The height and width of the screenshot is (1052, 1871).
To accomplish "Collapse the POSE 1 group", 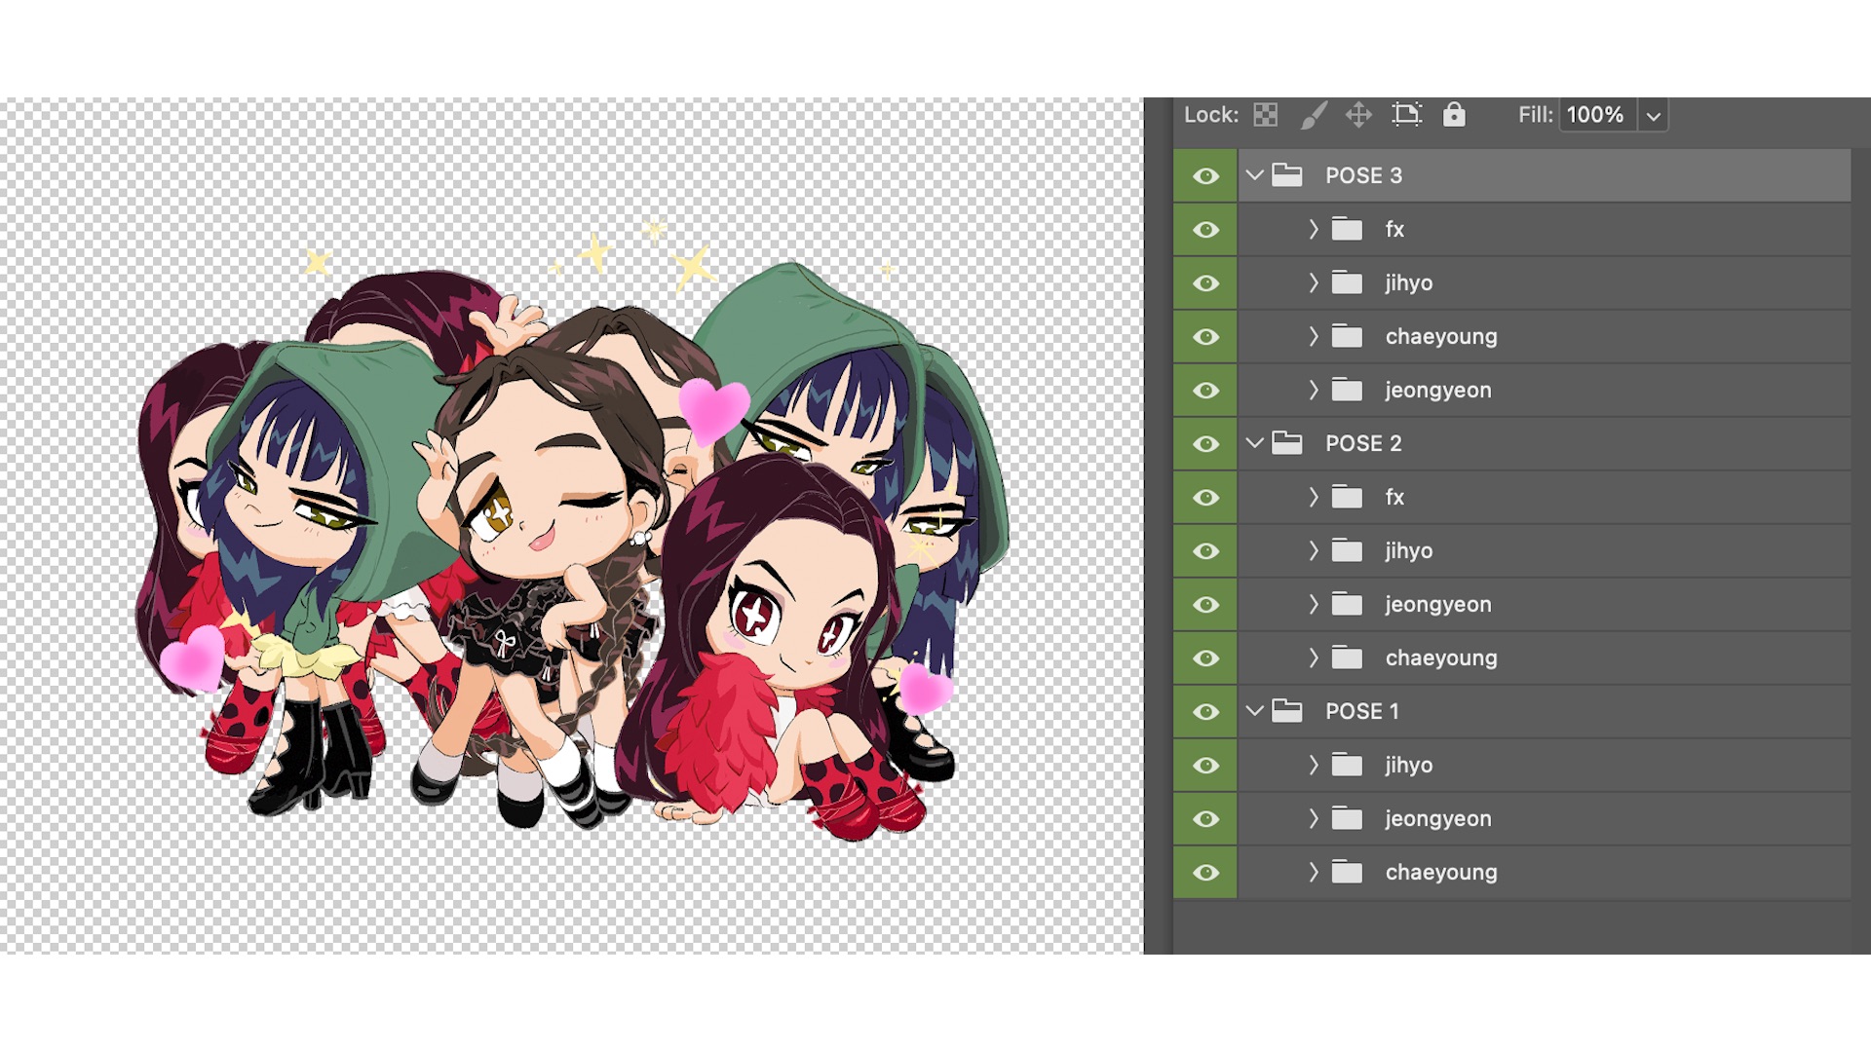I will [x=1255, y=711].
